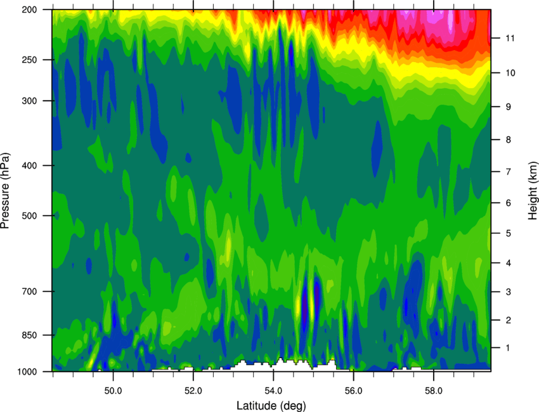This screenshot has width=539, height=412.
Task: Pick the 8 km height label
Action: [508, 139]
